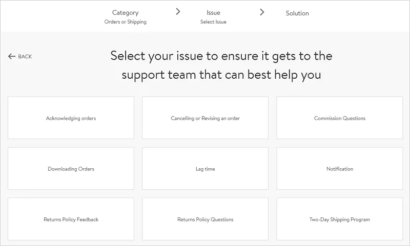Click the BACK text link
The image size is (410, 246).
[25, 56]
